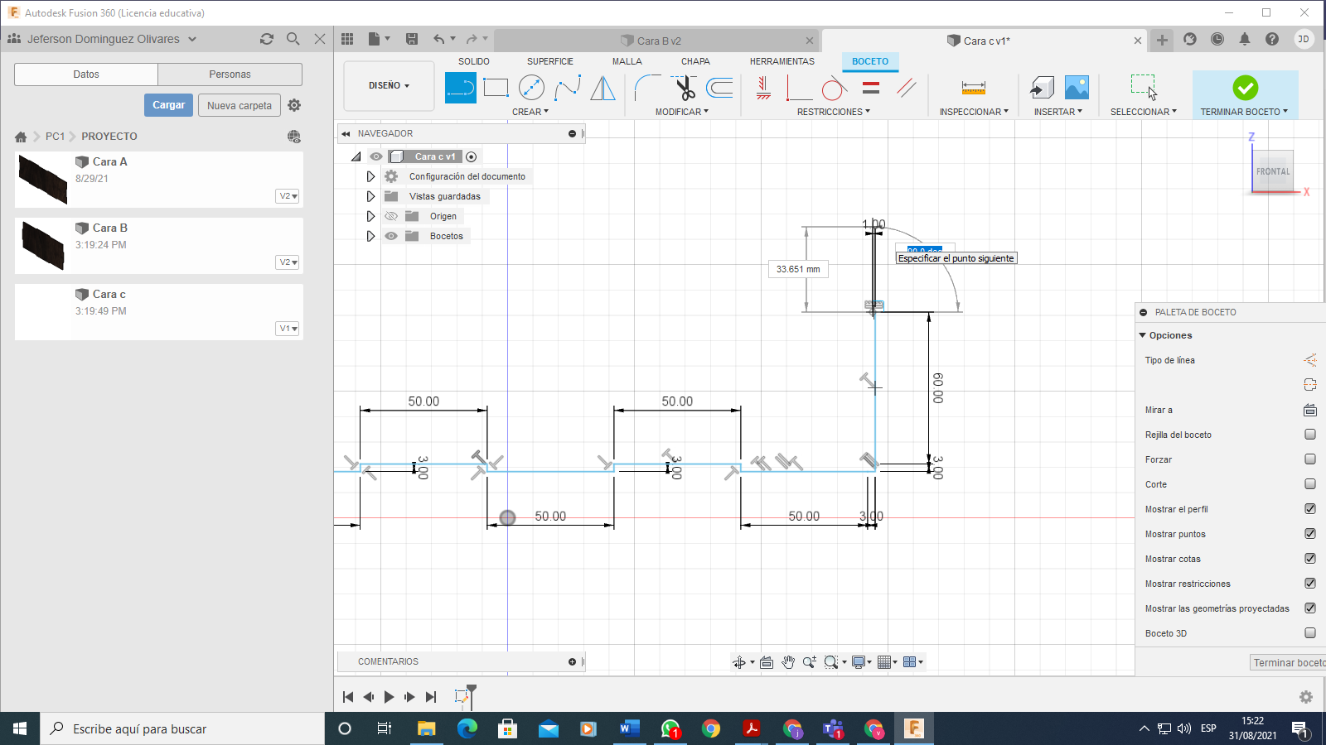Select the Trim scissors tool
1326x745 pixels.
pos(685,88)
